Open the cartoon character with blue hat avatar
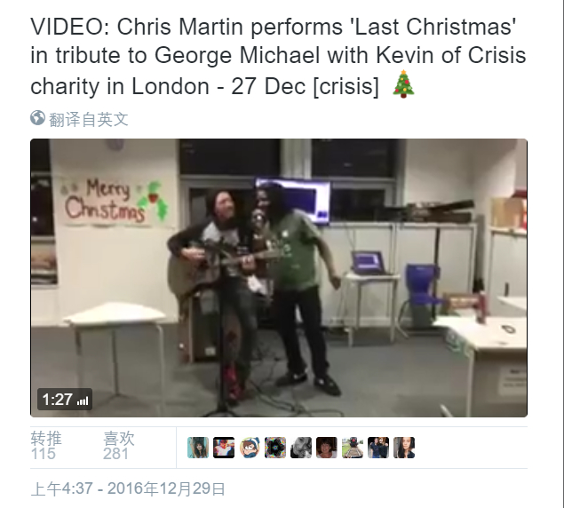This screenshot has height=508, width=564. [250, 448]
